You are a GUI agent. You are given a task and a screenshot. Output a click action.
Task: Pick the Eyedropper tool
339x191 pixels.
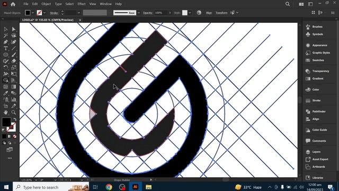pyautogui.click(x=6, y=93)
